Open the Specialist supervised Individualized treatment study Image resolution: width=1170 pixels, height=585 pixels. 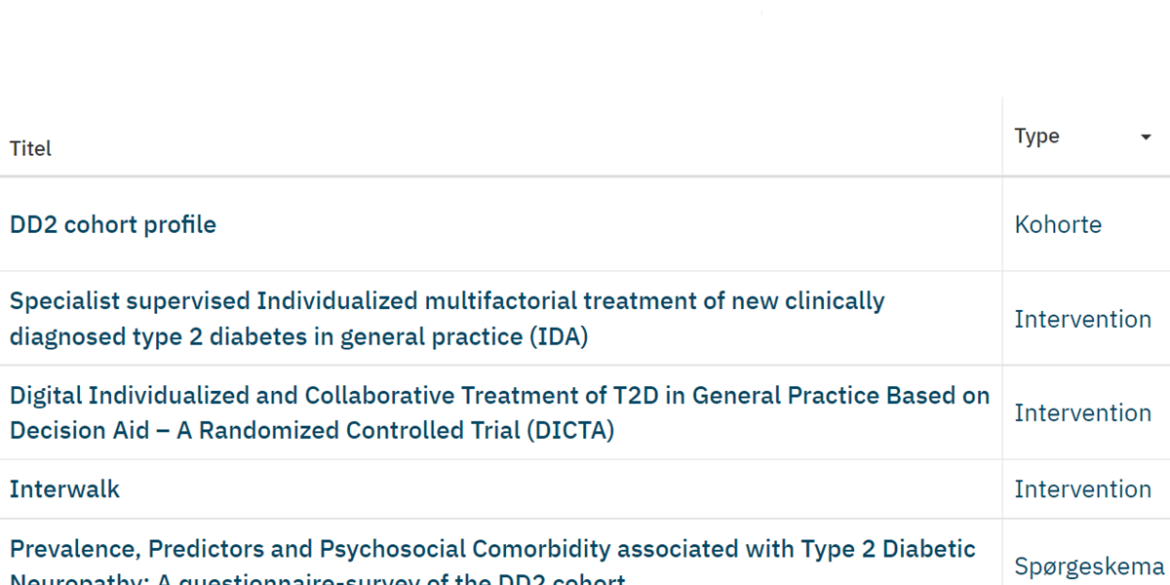(x=447, y=301)
